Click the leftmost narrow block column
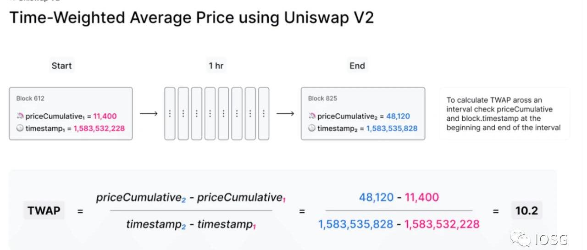The image size is (587, 250). 170,113
